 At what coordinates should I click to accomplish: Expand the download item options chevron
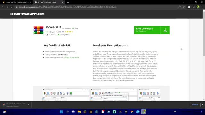coord(29,105)
